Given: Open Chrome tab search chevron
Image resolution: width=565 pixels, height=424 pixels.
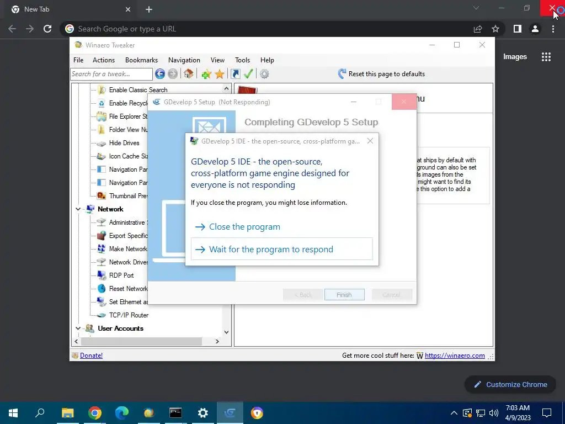Looking at the screenshot, I should [x=476, y=8].
